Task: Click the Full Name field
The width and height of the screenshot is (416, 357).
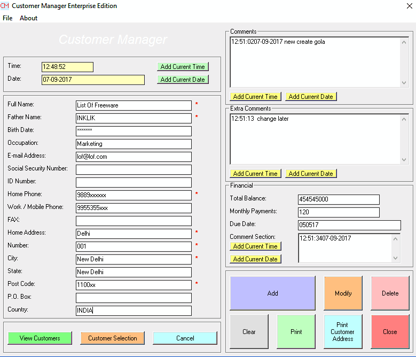Action: (x=134, y=105)
